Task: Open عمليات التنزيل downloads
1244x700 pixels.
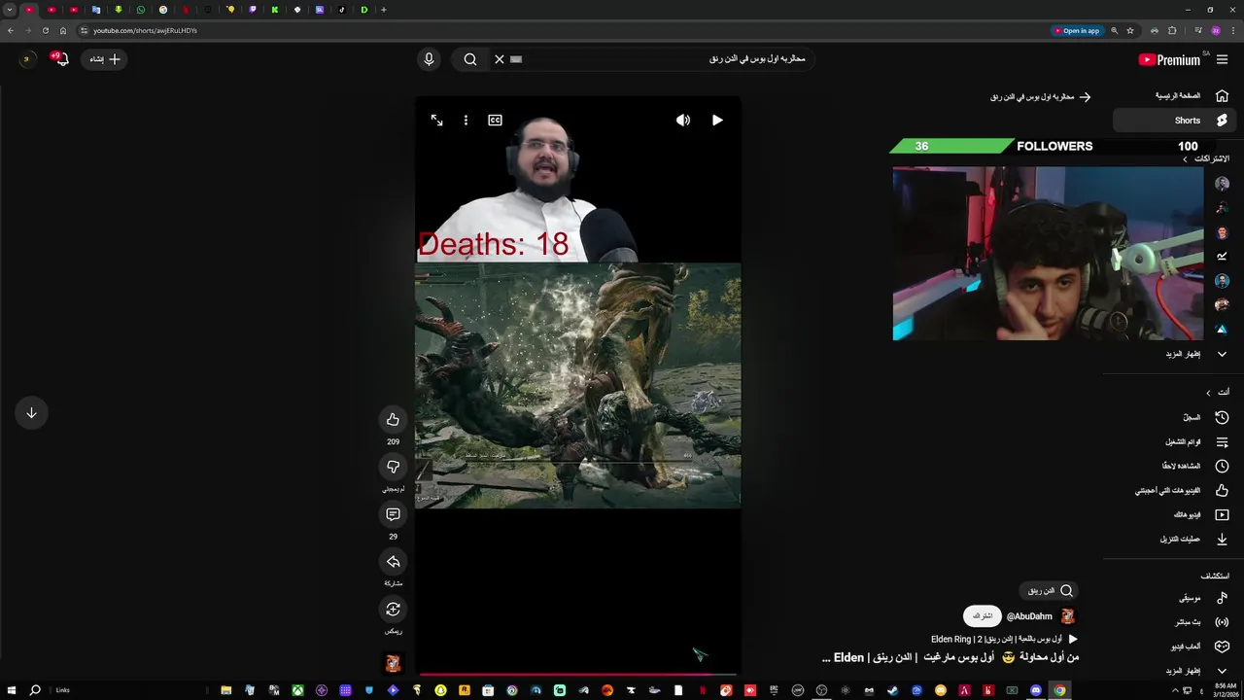Action: coord(1192,539)
